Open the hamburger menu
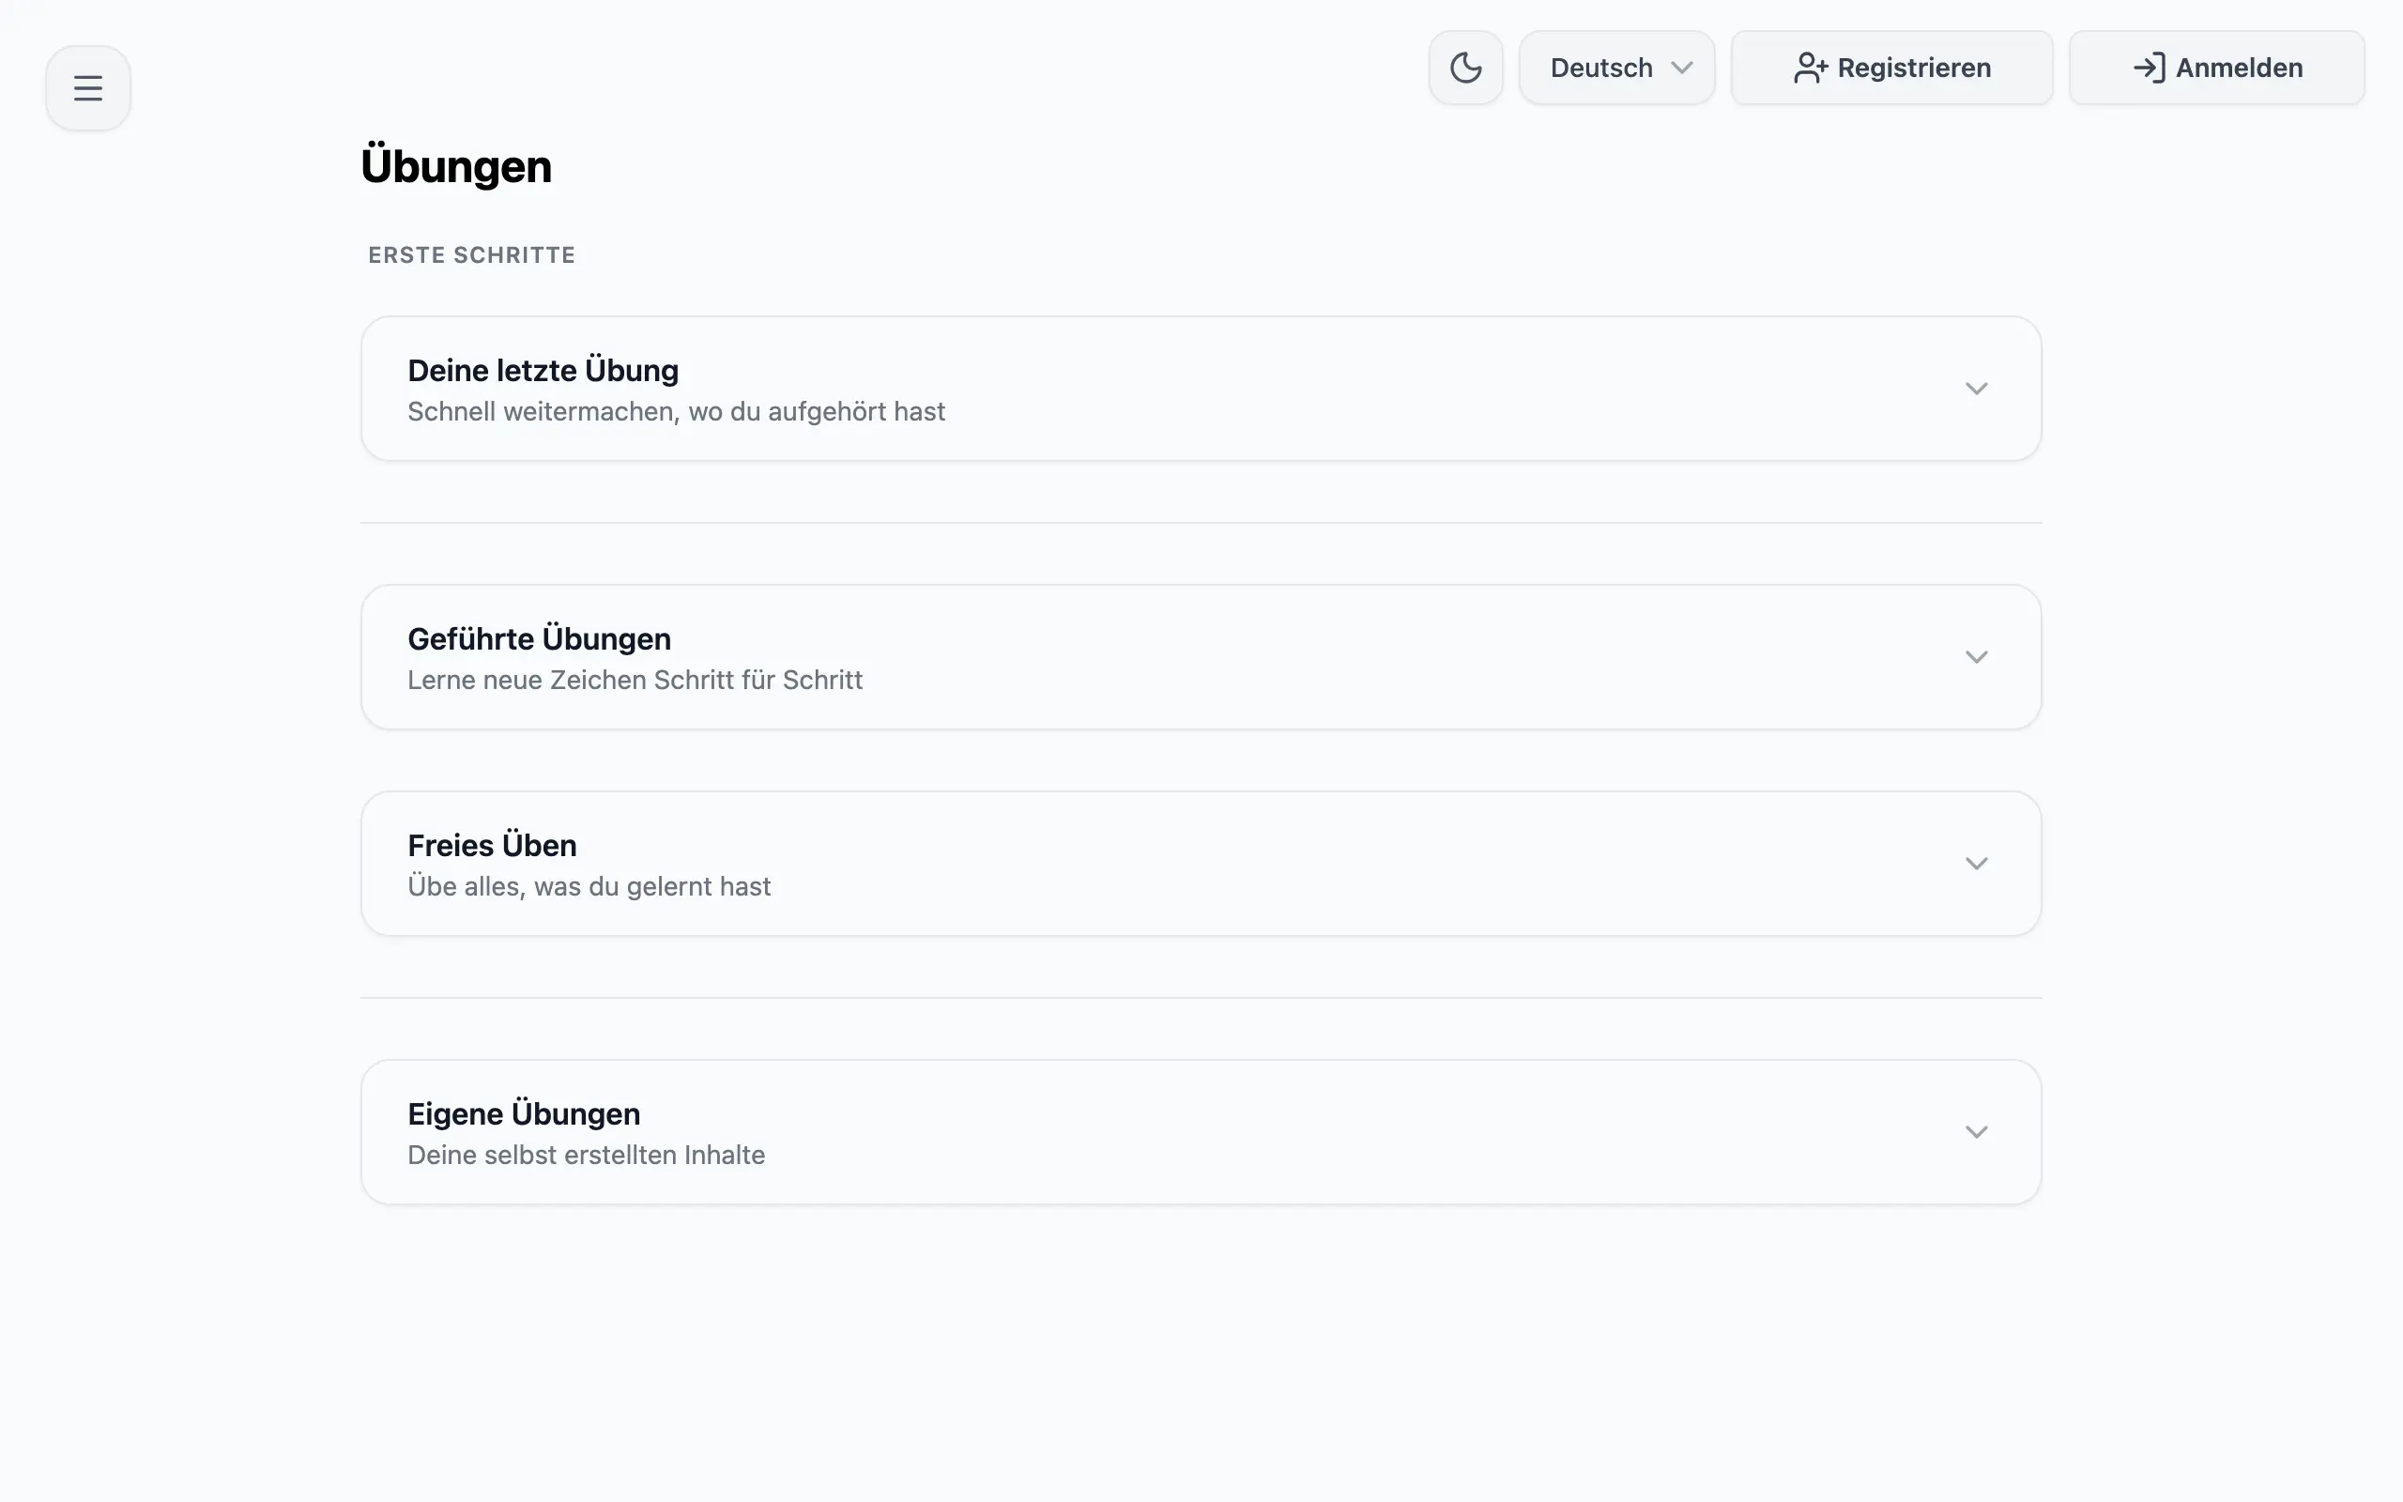Image resolution: width=2403 pixels, height=1502 pixels. (87, 88)
